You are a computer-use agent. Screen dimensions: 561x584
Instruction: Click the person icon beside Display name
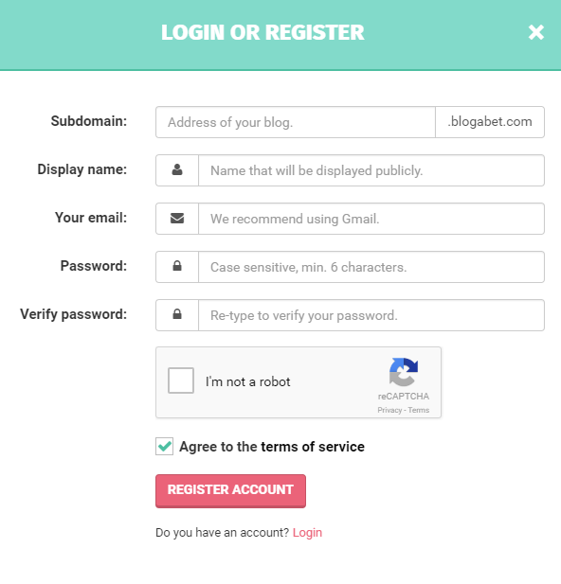pos(177,169)
